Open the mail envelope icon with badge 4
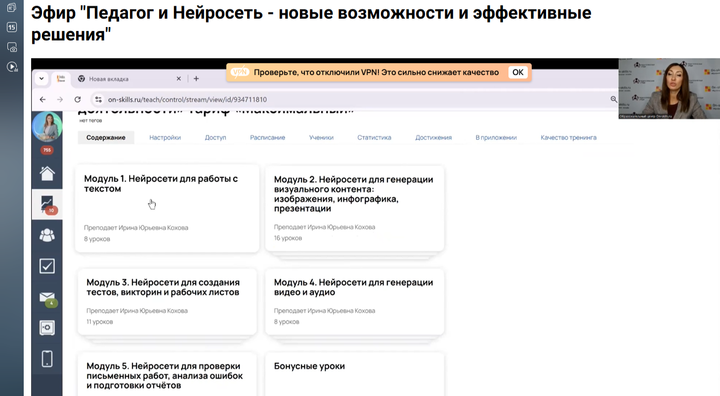The width and height of the screenshot is (720, 396). (x=47, y=298)
